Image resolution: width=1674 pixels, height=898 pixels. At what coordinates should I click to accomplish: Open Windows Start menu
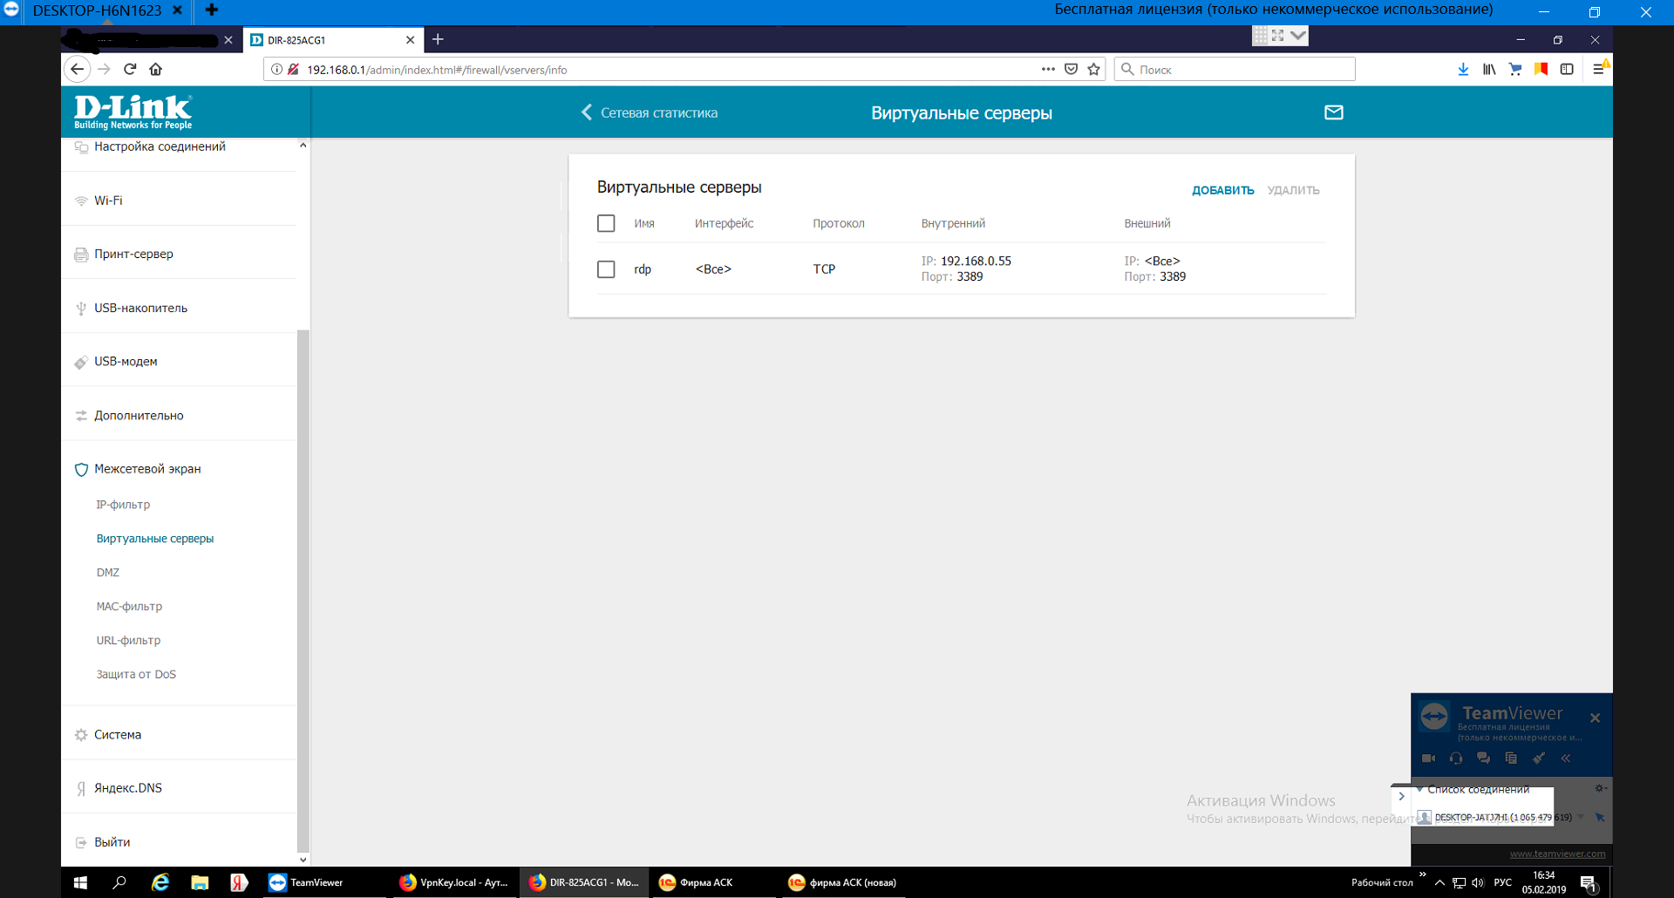click(80, 882)
